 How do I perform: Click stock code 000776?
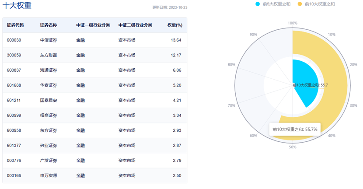(x=14, y=160)
